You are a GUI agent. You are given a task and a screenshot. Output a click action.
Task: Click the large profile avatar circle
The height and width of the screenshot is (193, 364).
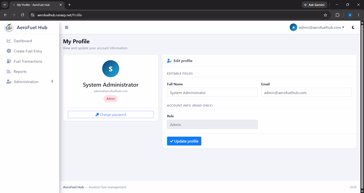[111, 69]
